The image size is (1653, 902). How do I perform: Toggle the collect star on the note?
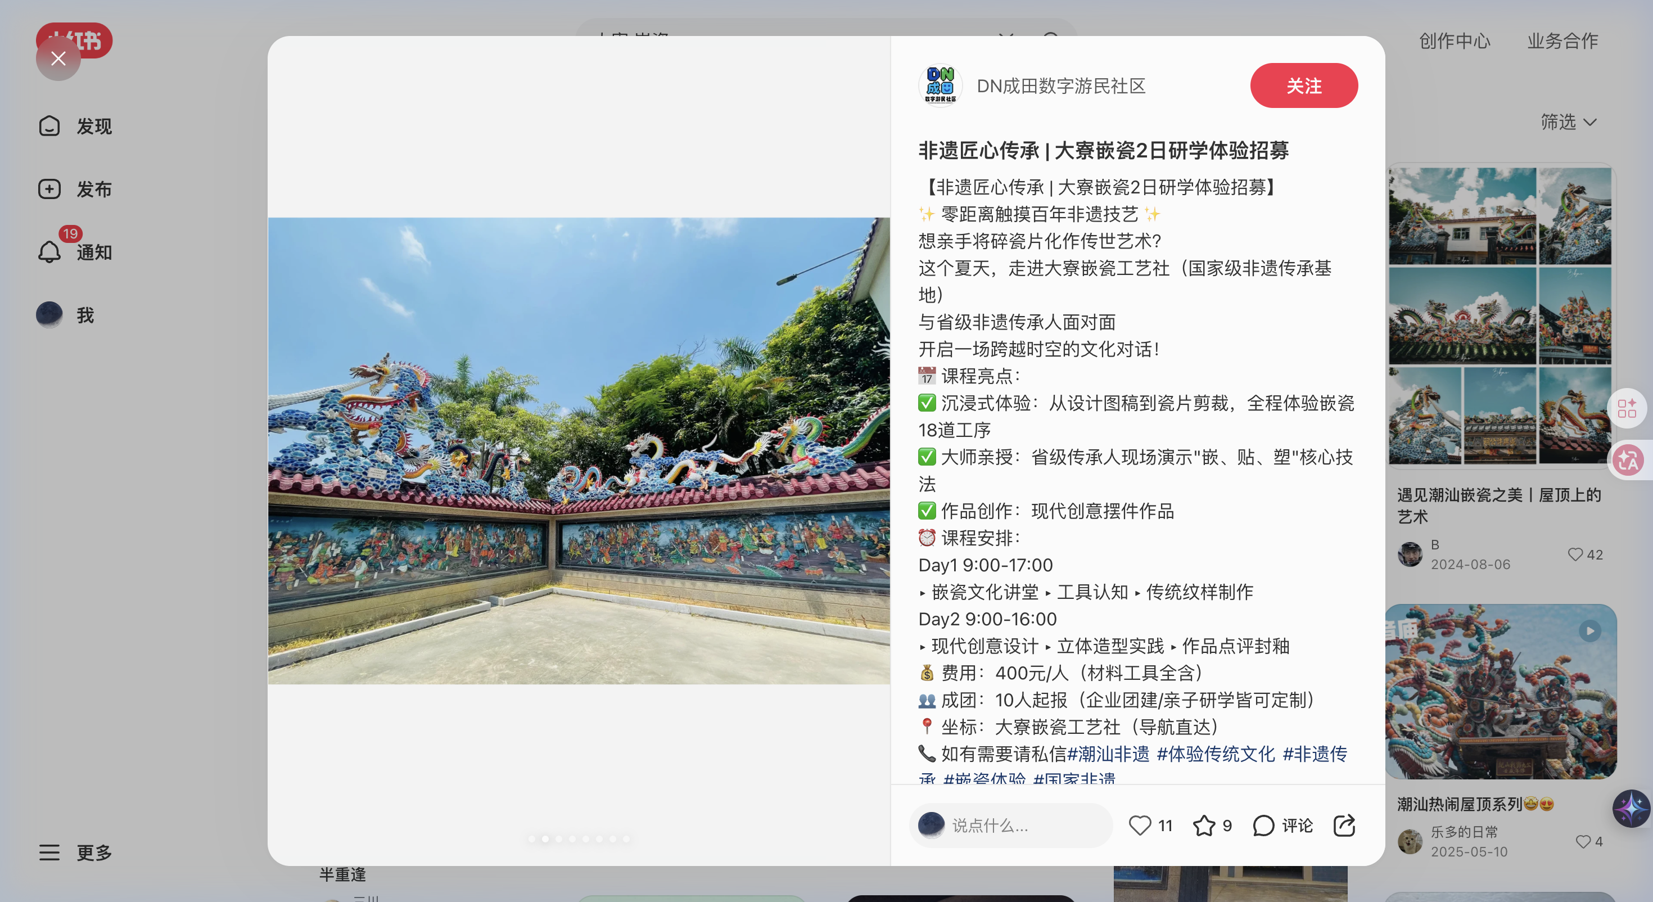[1203, 826]
